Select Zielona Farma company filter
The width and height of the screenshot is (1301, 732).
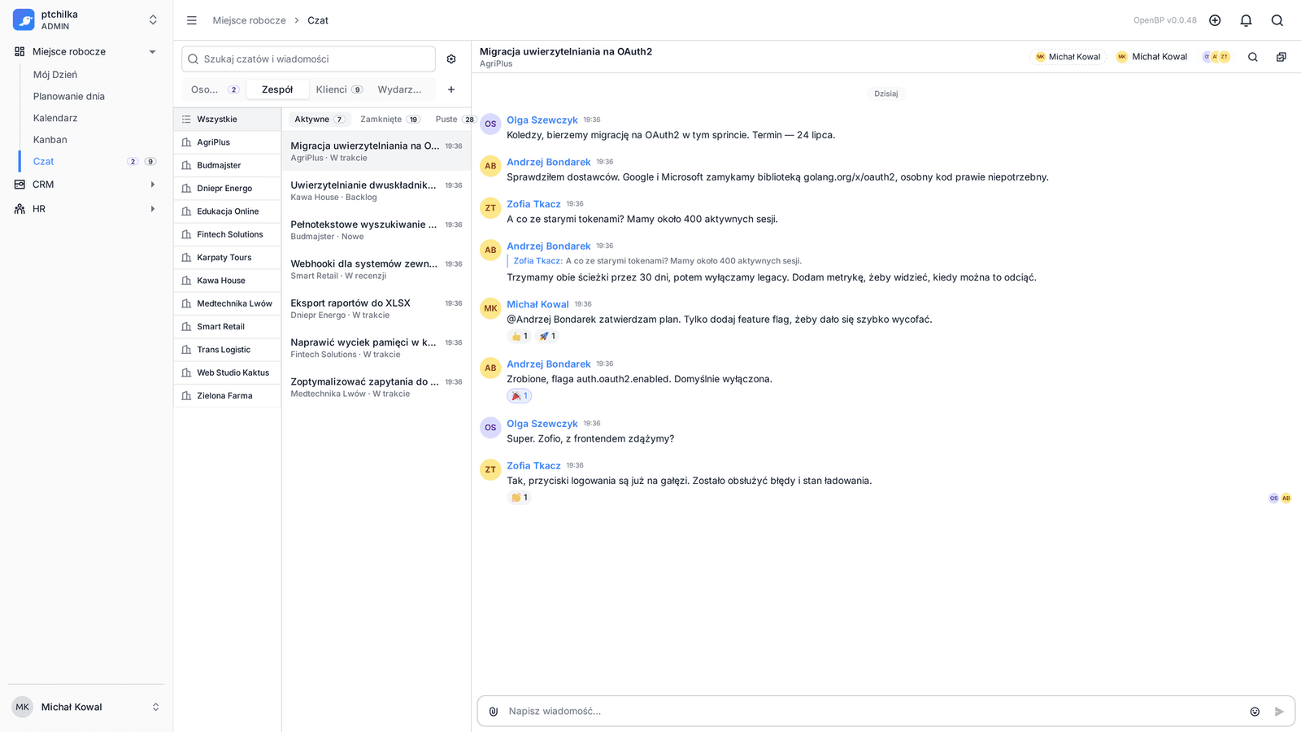pos(227,396)
